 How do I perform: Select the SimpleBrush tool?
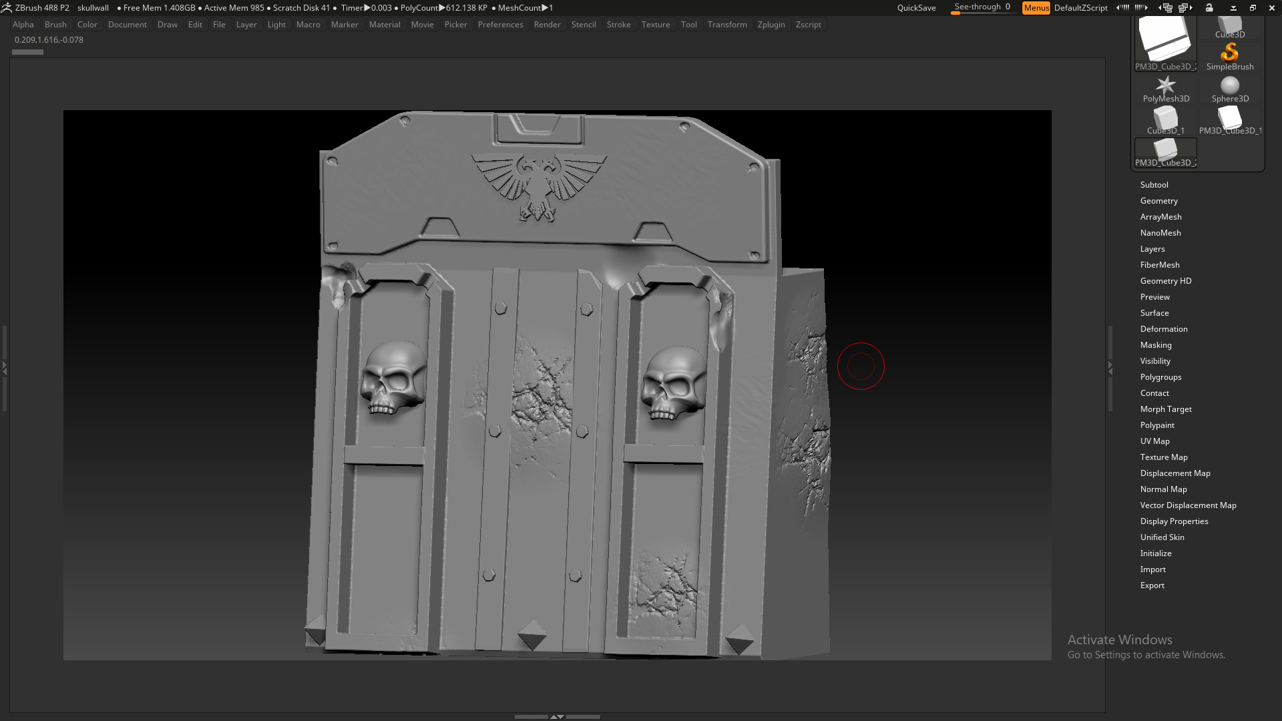pos(1229,57)
